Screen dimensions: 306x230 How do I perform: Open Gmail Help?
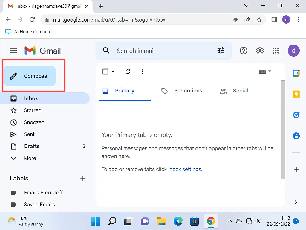pos(244,51)
